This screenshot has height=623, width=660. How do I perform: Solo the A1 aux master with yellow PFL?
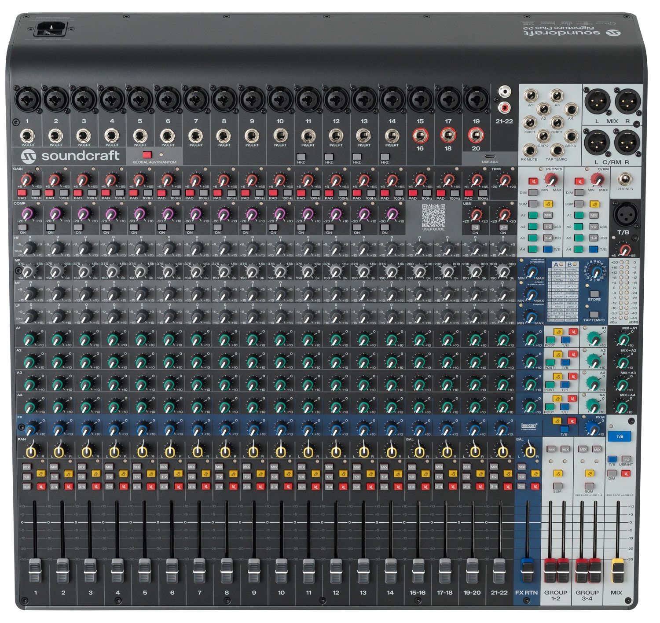[x=558, y=332]
